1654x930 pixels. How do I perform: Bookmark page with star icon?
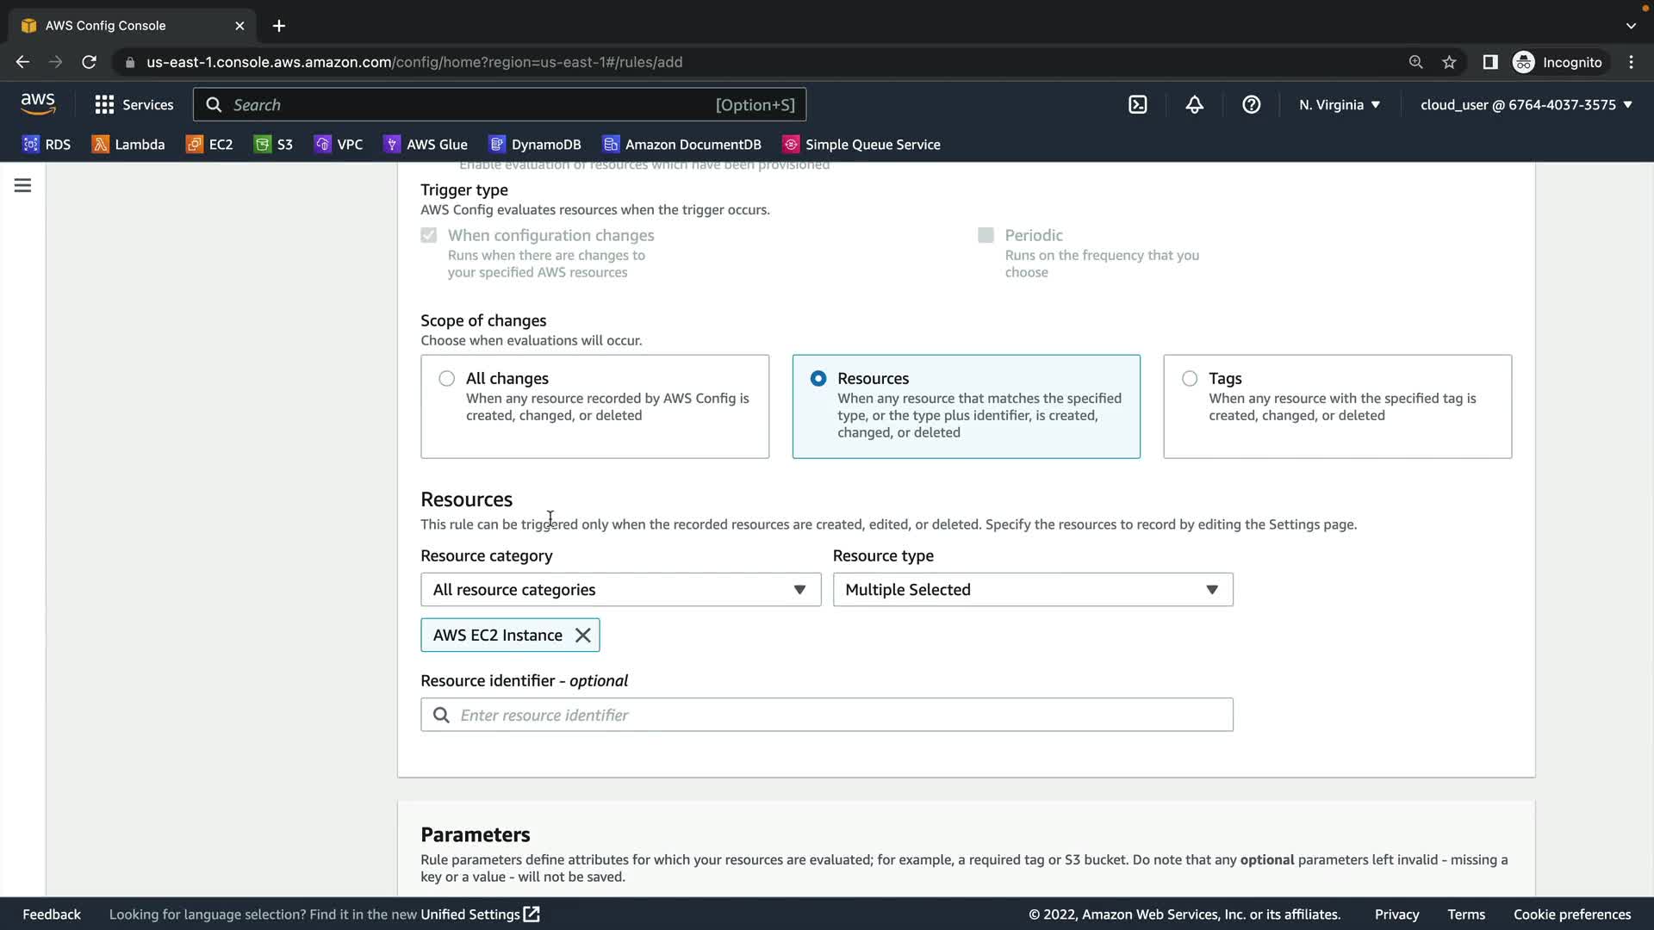tap(1449, 62)
